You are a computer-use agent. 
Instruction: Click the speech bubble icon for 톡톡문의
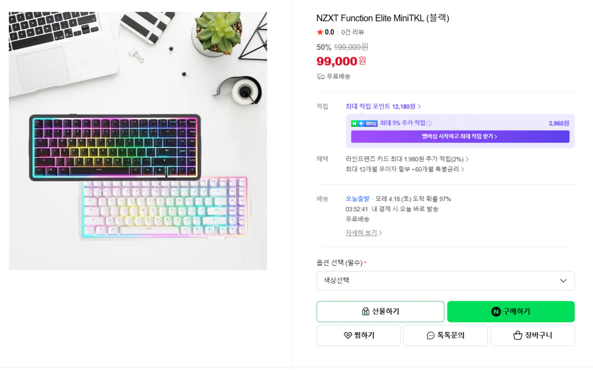pos(432,335)
